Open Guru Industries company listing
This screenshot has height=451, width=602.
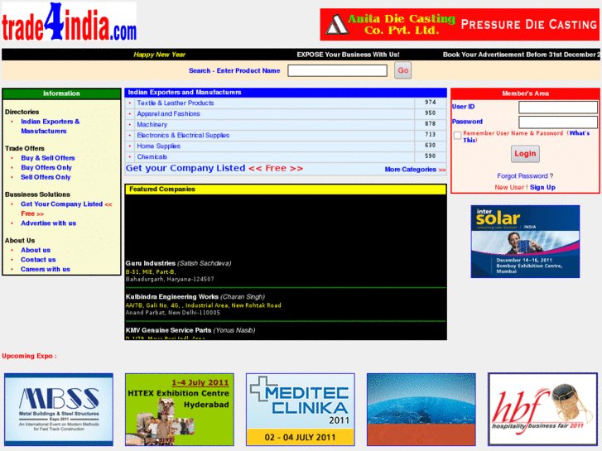(150, 263)
